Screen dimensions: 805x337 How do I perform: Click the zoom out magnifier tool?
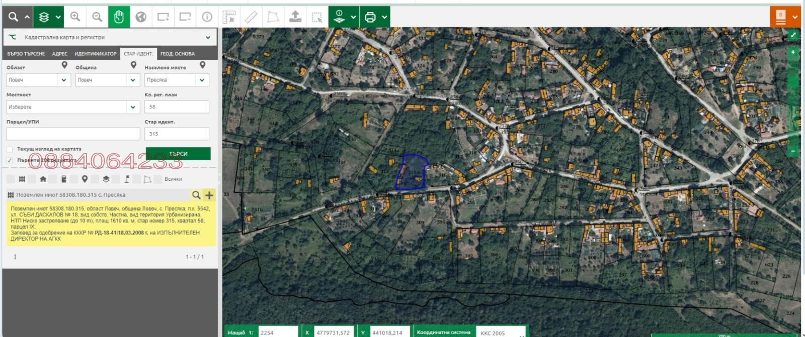click(x=97, y=17)
